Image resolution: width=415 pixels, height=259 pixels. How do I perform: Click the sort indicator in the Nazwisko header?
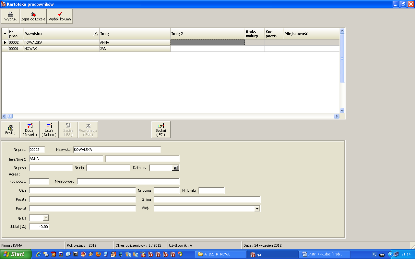point(96,34)
